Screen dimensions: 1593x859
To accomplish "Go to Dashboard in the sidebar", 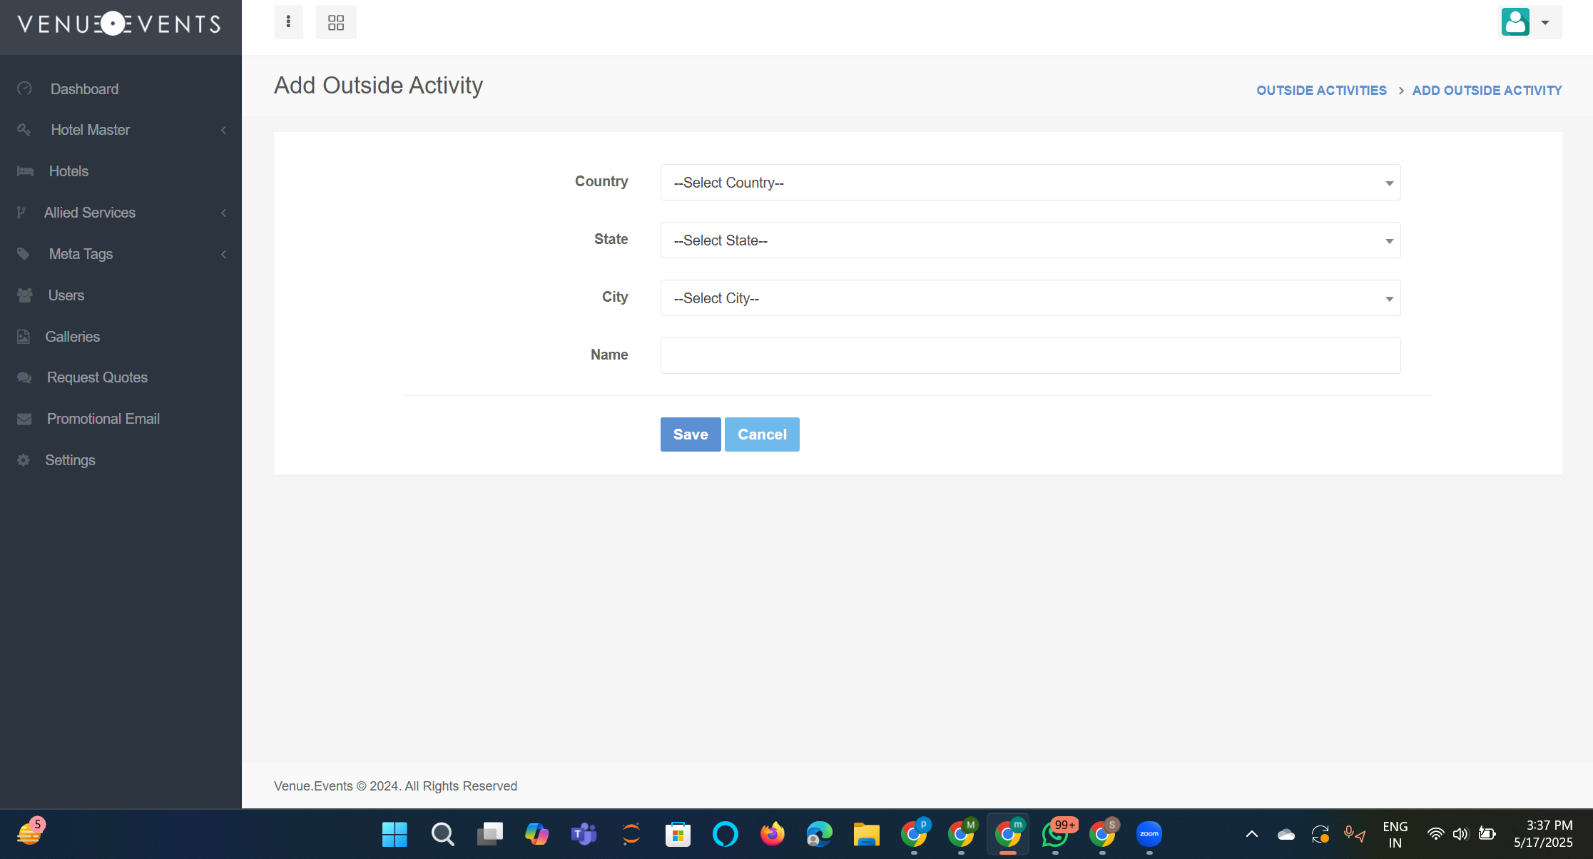I will tap(84, 89).
